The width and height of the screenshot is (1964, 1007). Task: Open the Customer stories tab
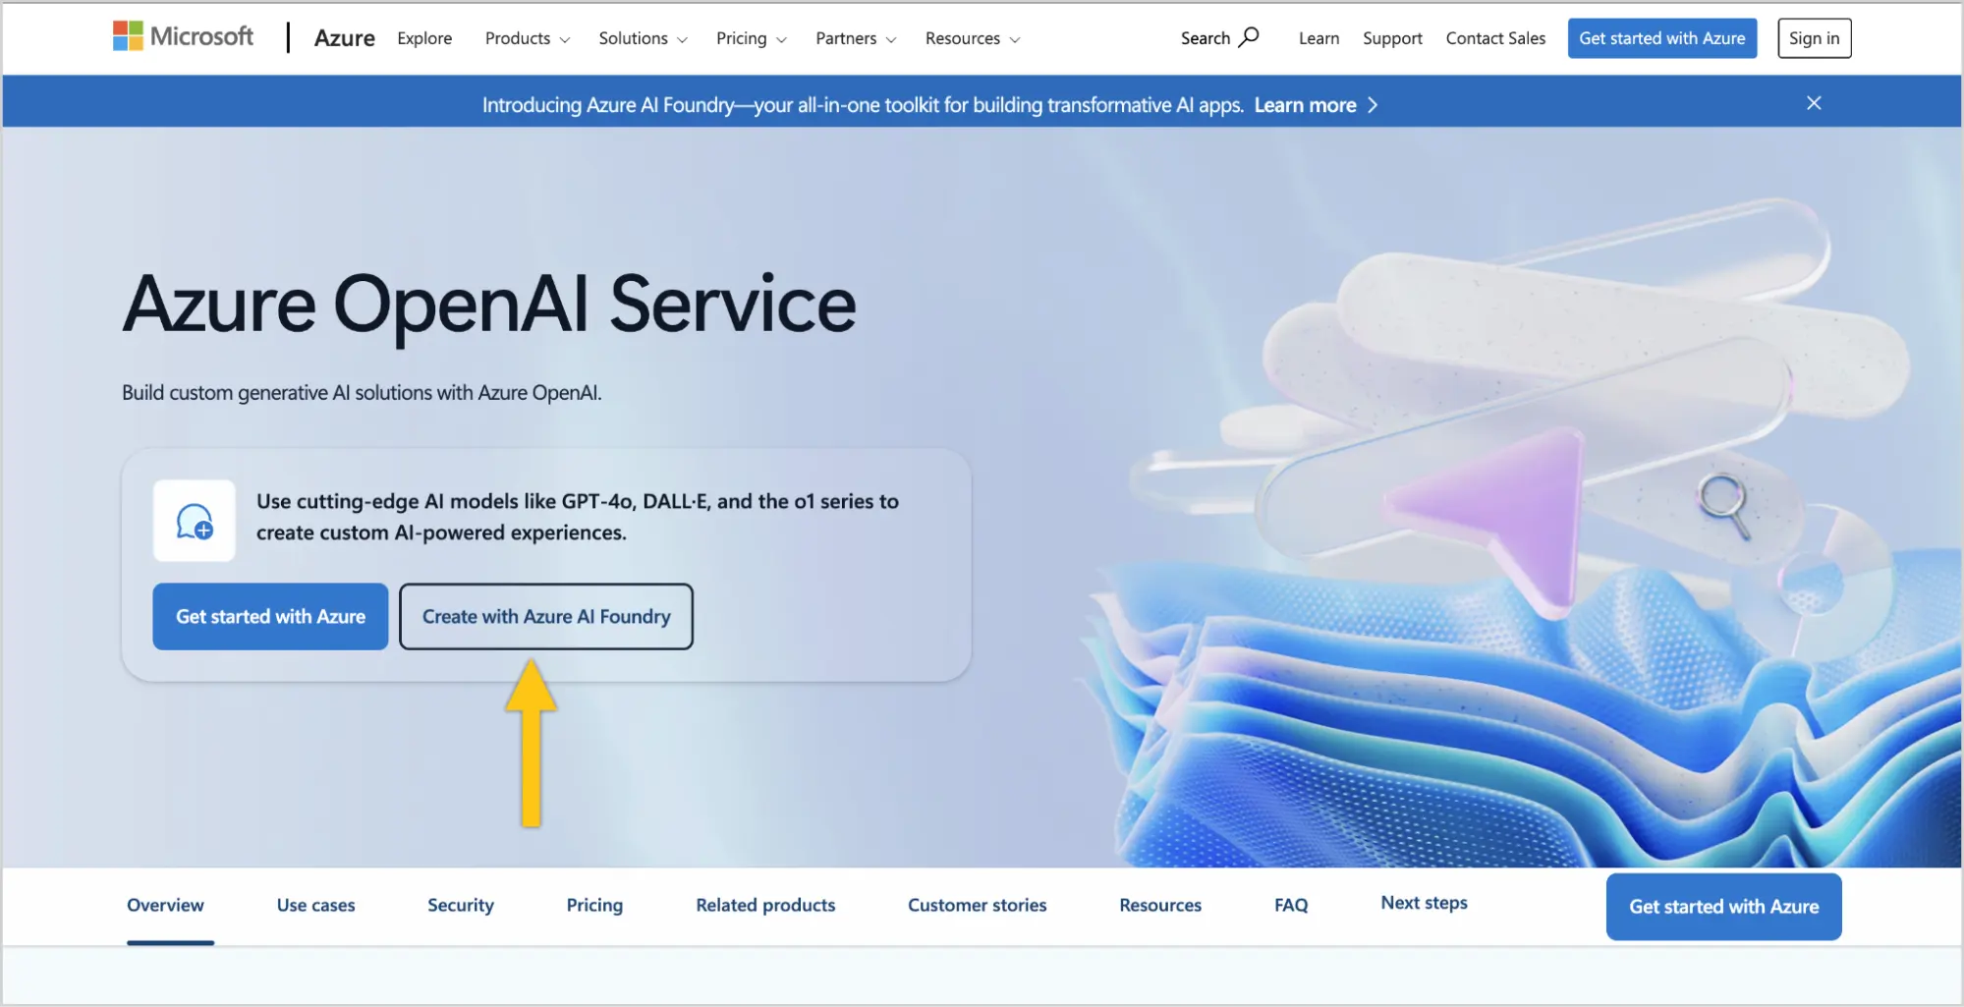click(977, 905)
